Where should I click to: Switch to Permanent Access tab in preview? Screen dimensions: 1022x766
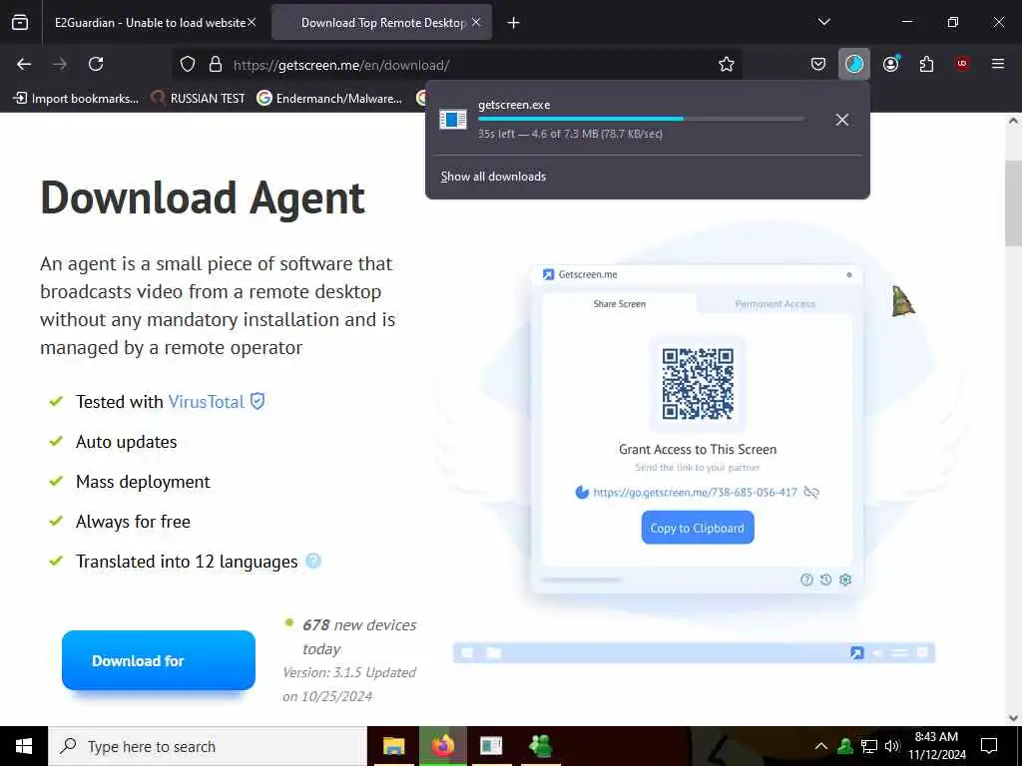pos(774,303)
